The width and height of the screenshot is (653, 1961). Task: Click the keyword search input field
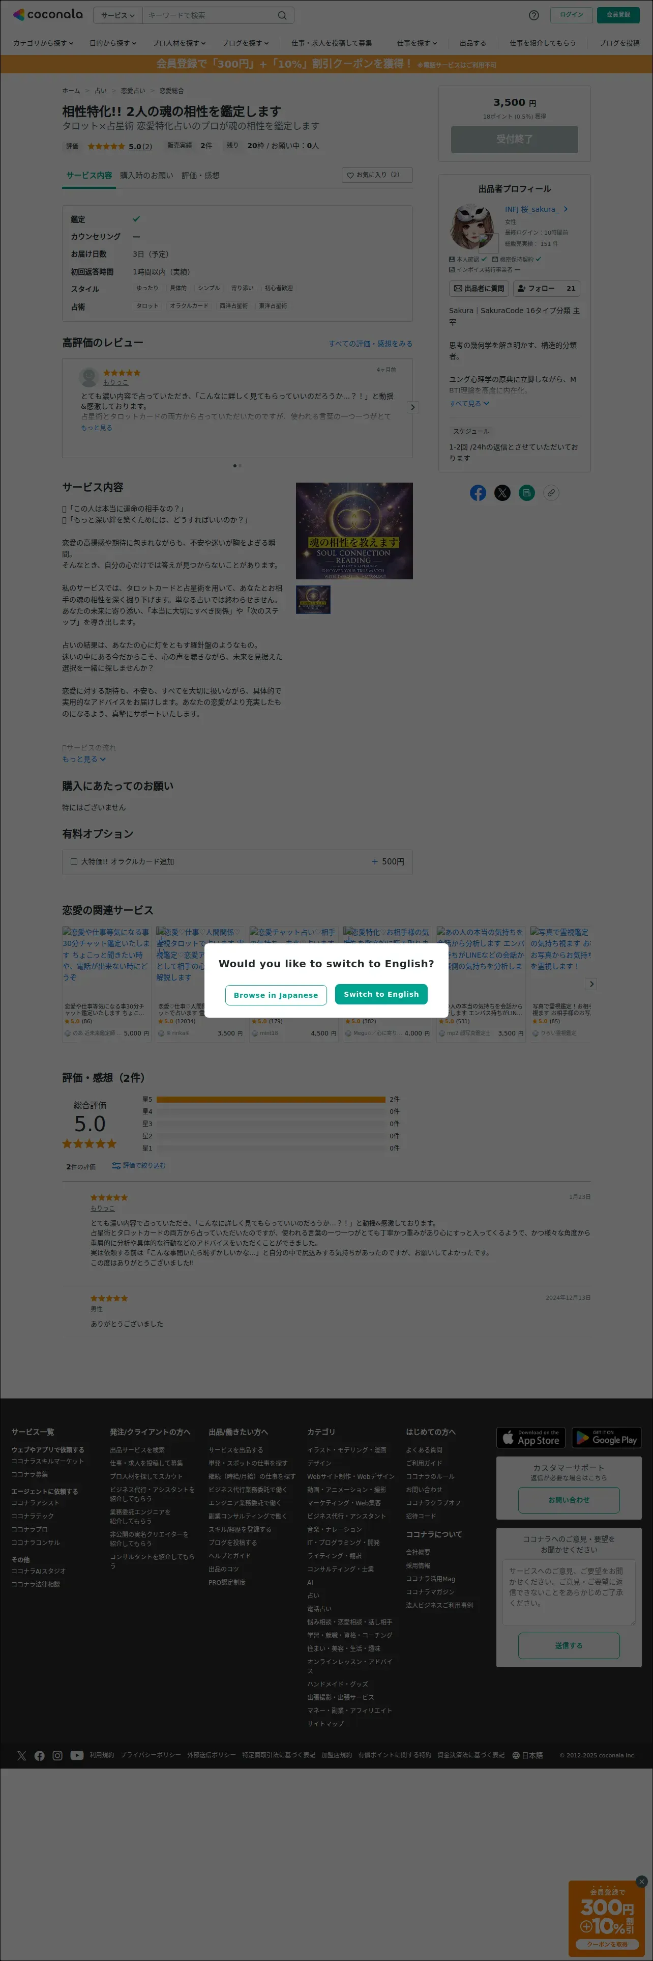(x=209, y=15)
